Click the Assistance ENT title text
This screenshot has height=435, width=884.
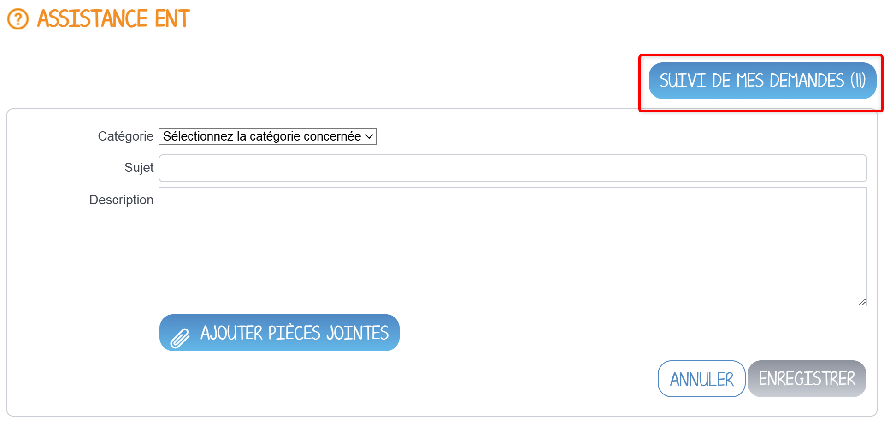[112, 19]
